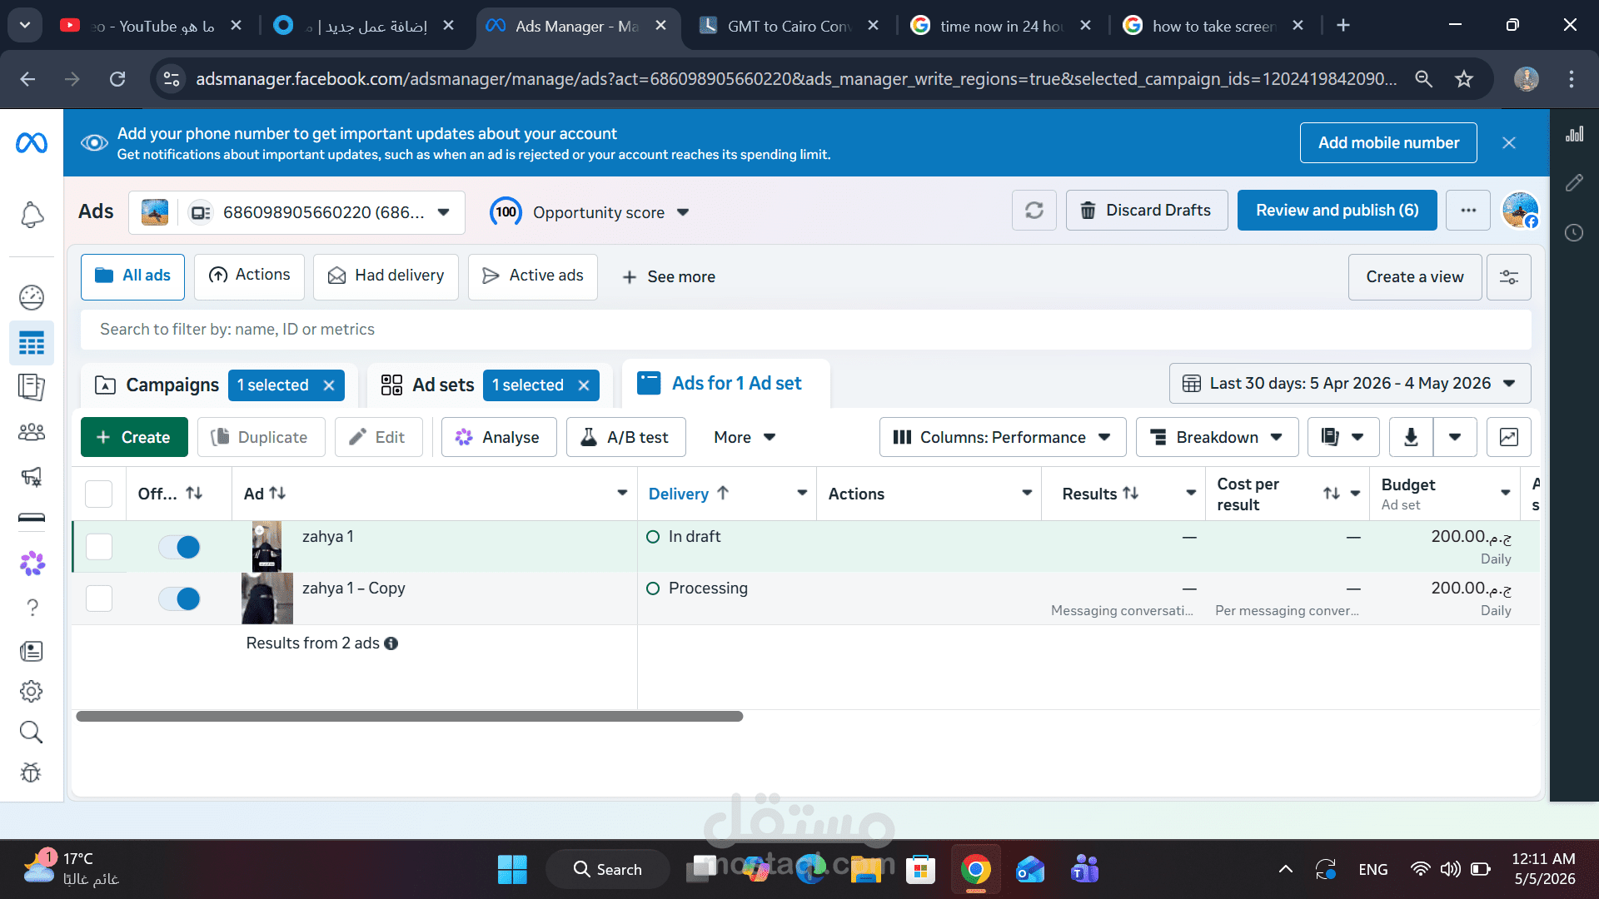Click Review and publish (6)

click(x=1337, y=211)
